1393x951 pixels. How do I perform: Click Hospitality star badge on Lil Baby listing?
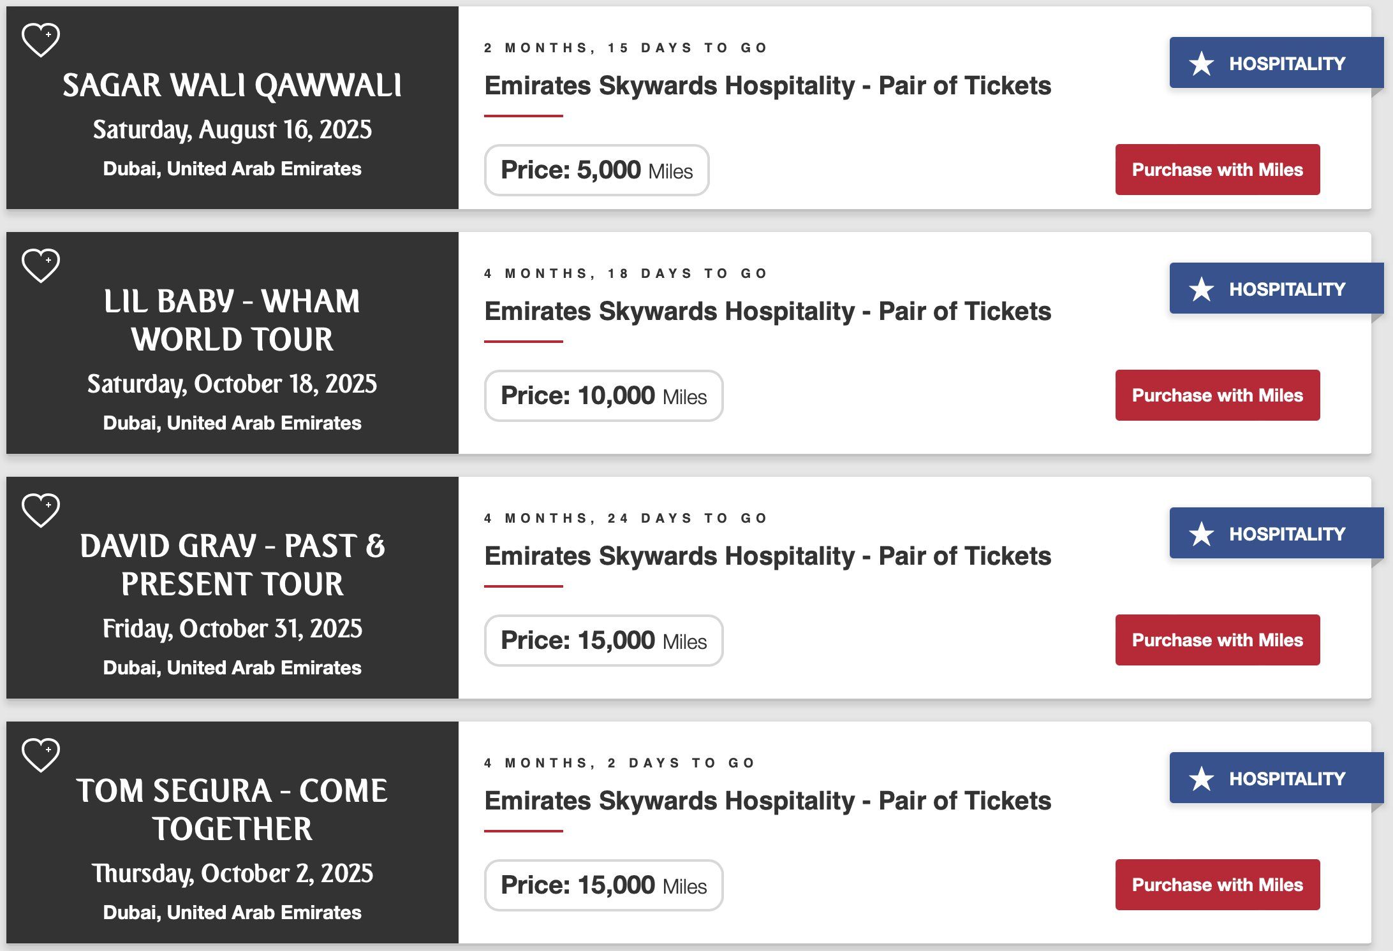(x=1276, y=289)
